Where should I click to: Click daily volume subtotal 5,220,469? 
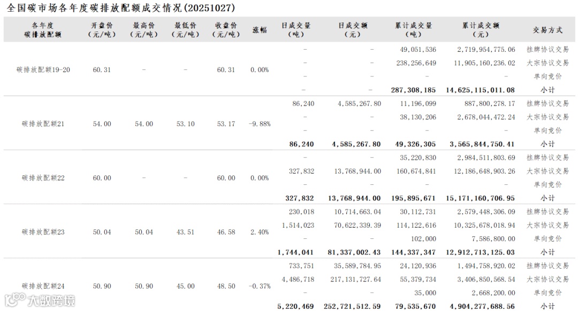pos(295,306)
